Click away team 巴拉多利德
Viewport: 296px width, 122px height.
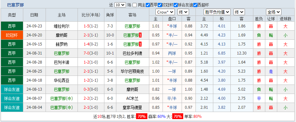click(x=132, y=53)
